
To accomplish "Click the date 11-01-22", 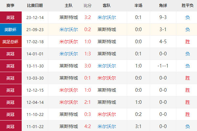I will [35, 126].
